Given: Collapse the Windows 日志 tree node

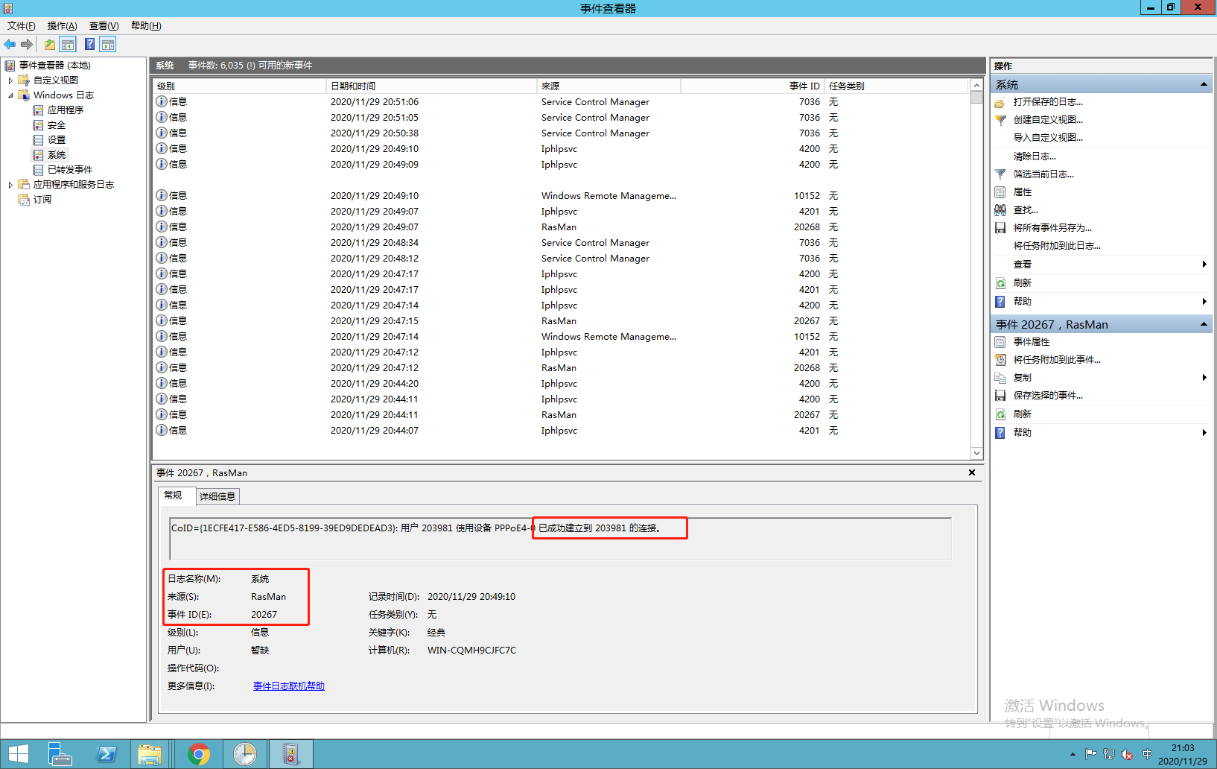Looking at the screenshot, I should coord(10,95).
